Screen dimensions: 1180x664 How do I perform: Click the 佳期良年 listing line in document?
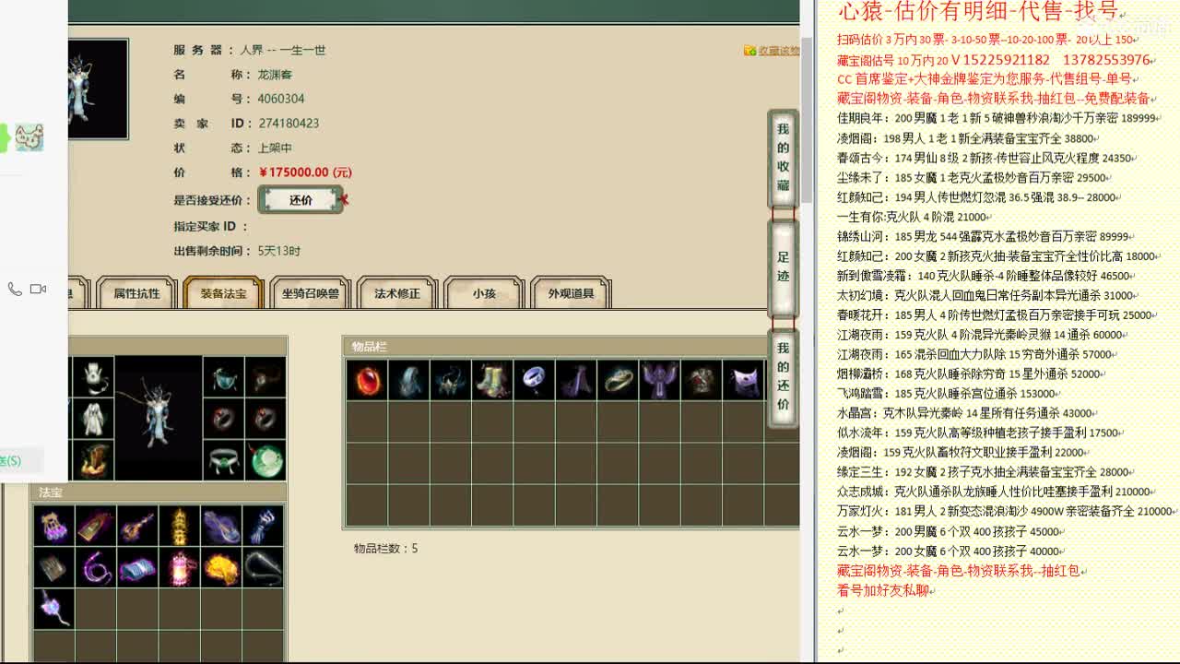coord(997,118)
